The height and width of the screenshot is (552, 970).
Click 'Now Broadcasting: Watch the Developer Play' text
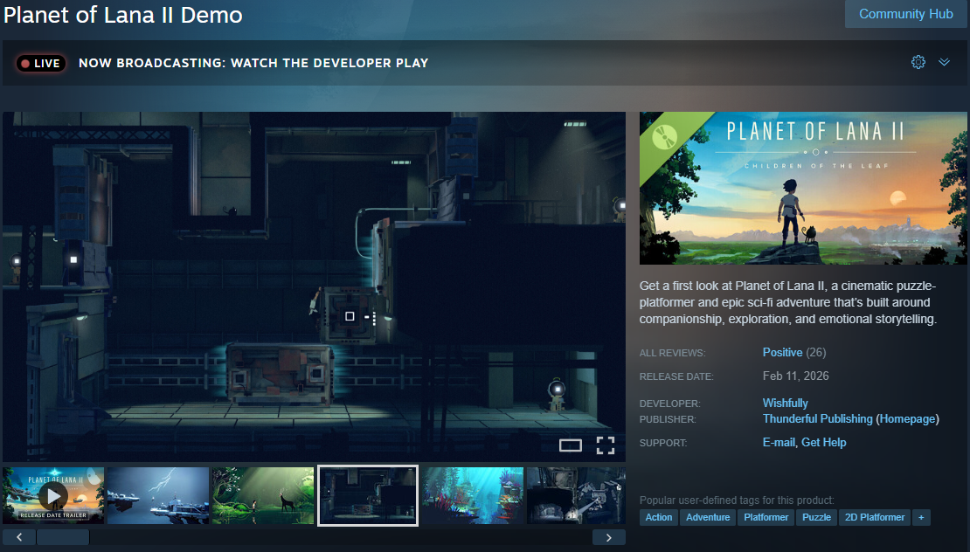click(253, 63)
